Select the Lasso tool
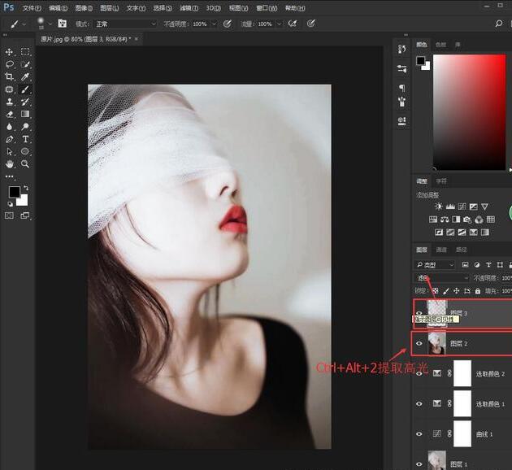Screen dimensions: 512x470 (x=10, y=63)
